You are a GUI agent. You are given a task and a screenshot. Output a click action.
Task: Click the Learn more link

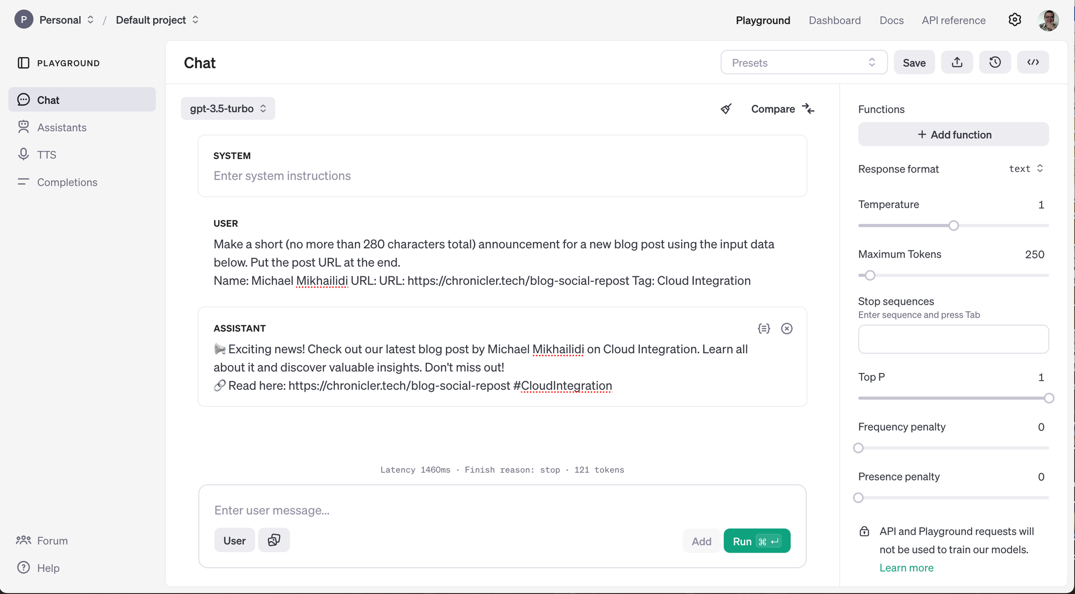(906, 568)
